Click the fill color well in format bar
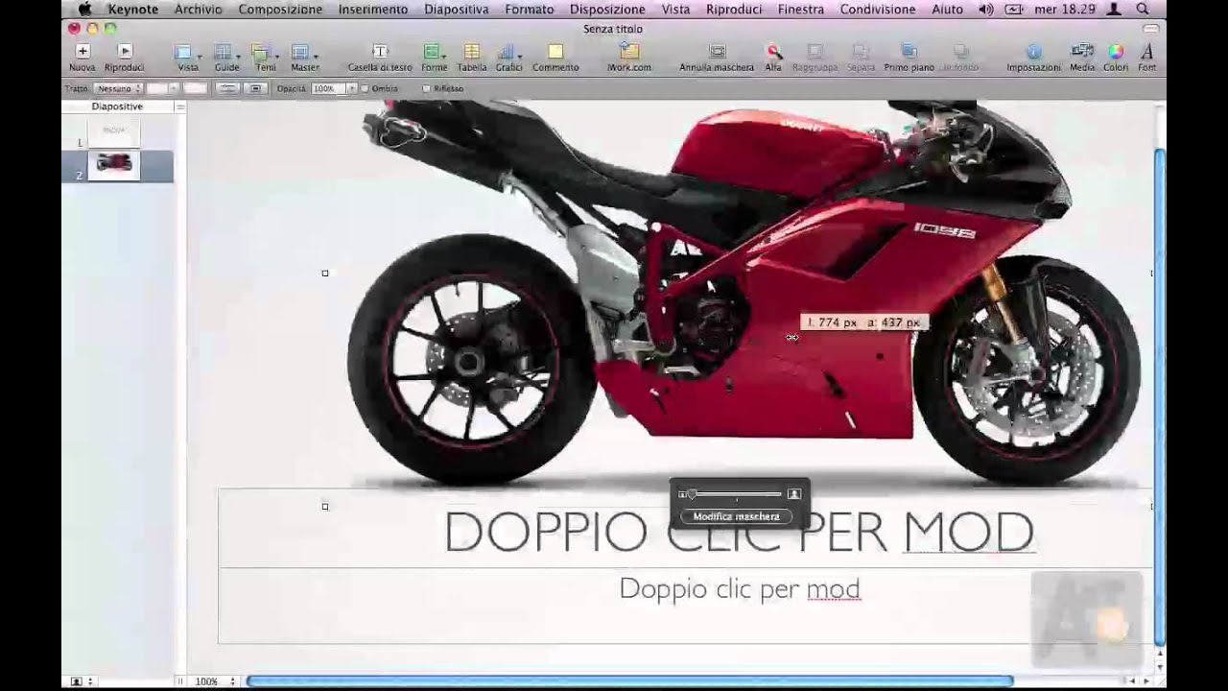Image resolution: width=1228 pixels, height=691 pixels. click(196, 88)
